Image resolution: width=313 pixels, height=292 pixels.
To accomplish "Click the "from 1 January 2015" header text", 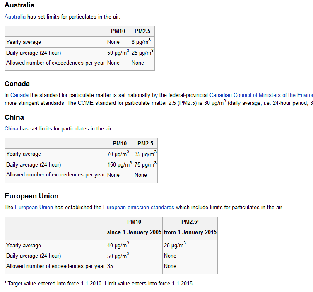I will click(190, 232).
